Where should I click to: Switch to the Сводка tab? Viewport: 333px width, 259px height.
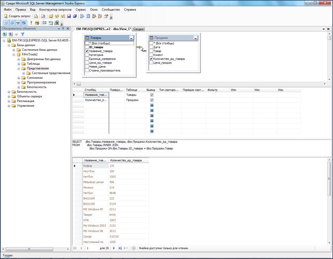tap(139, 29)
